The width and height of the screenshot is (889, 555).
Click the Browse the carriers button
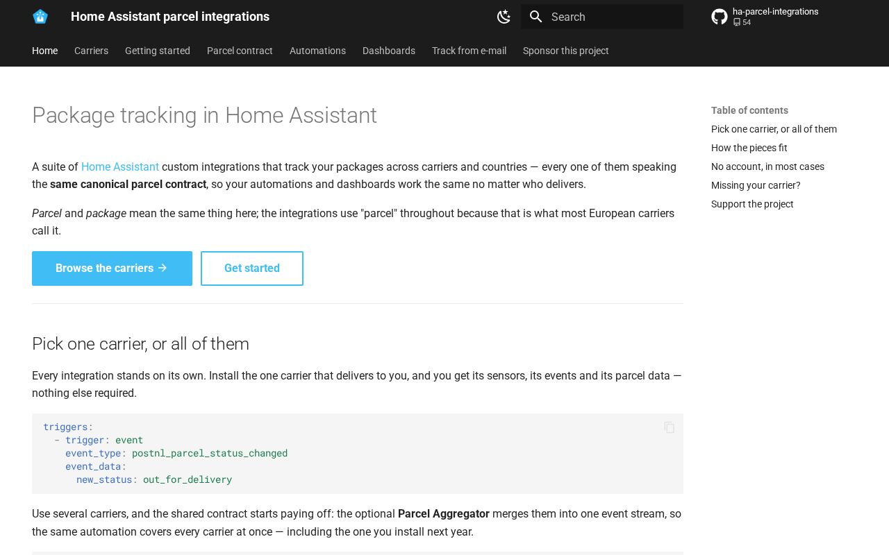click(112, 268)
